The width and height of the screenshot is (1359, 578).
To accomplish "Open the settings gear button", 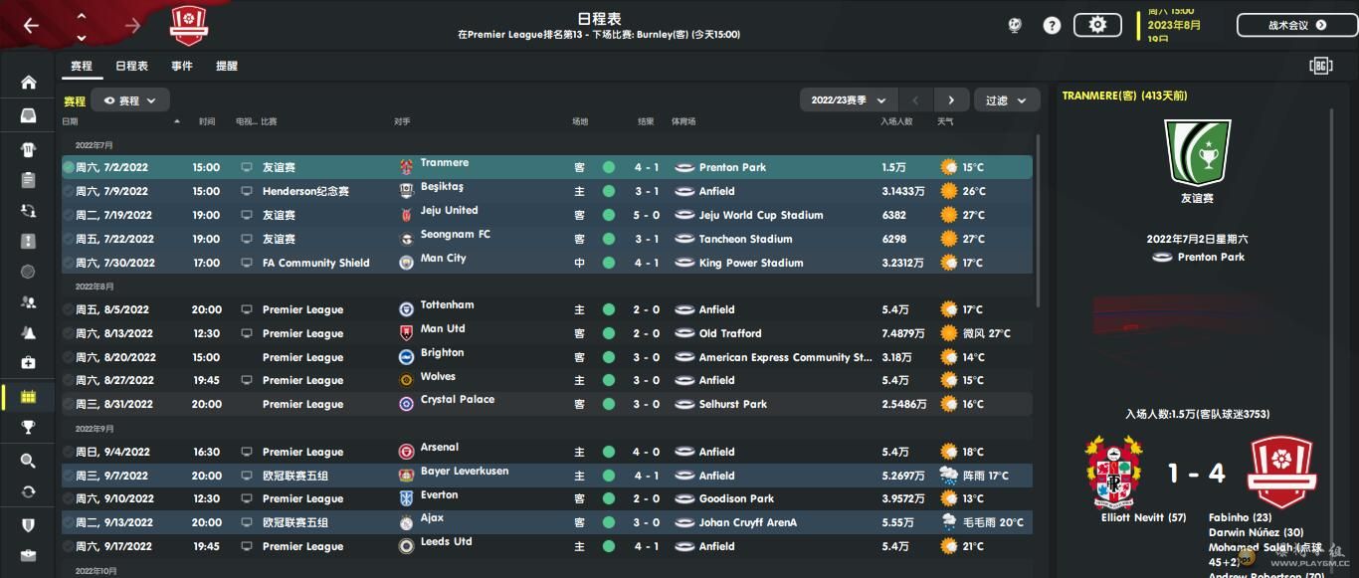I will point(1097,25).
